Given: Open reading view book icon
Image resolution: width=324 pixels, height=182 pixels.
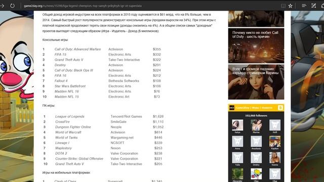Looking at the screenshot, I should click(x=283, y=6).
